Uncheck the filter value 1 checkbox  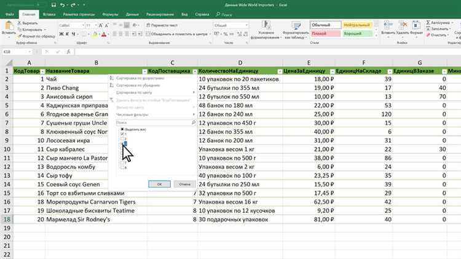point(122,134)
